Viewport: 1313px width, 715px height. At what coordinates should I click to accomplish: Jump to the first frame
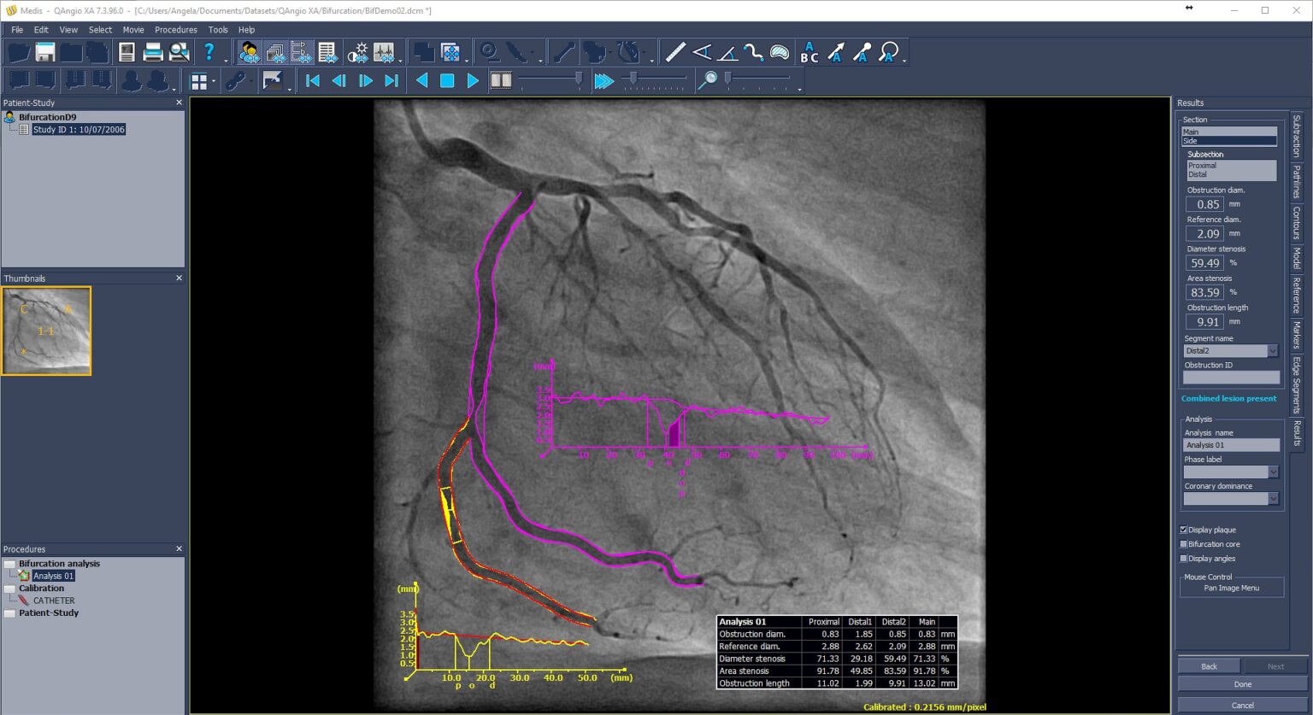click(x=313, y=81)
